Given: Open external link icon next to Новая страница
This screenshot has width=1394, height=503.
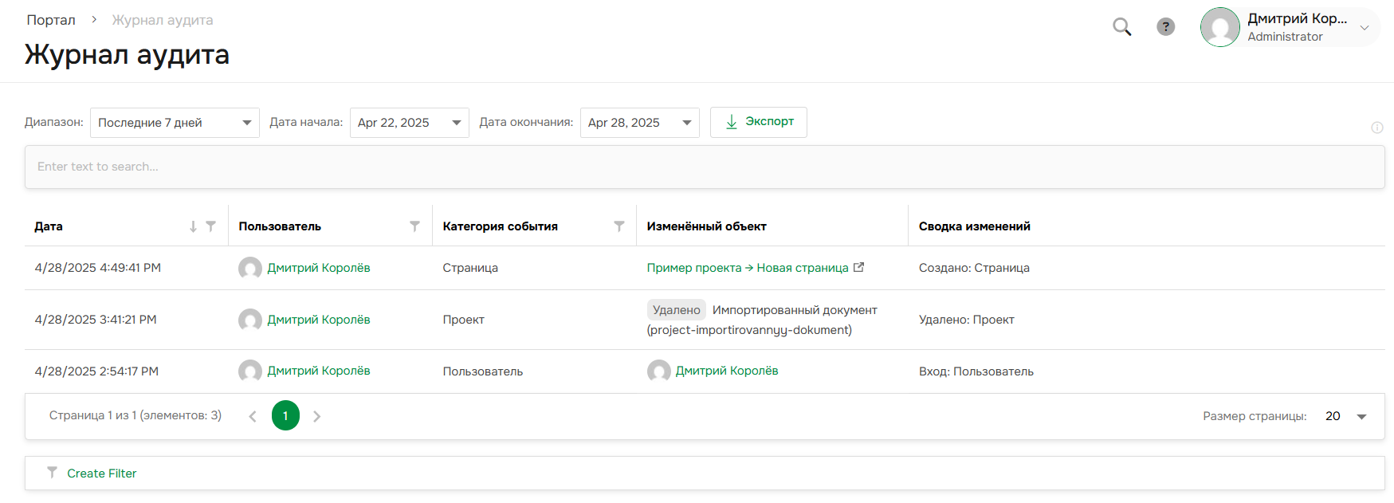Looking at the screenshot, I should (x=858, y=268).
